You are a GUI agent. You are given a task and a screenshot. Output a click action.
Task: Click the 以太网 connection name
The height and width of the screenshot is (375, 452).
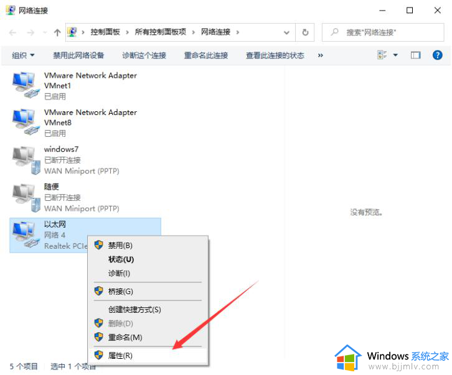pyautogui.click(x=55, y=224)
